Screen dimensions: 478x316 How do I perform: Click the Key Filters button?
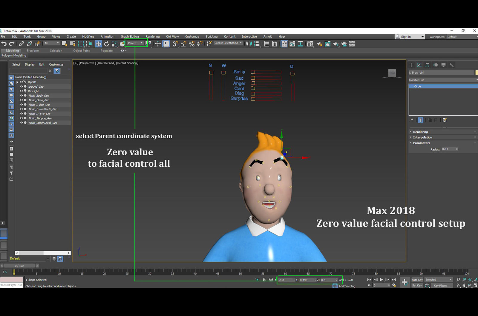pos(442,286)
